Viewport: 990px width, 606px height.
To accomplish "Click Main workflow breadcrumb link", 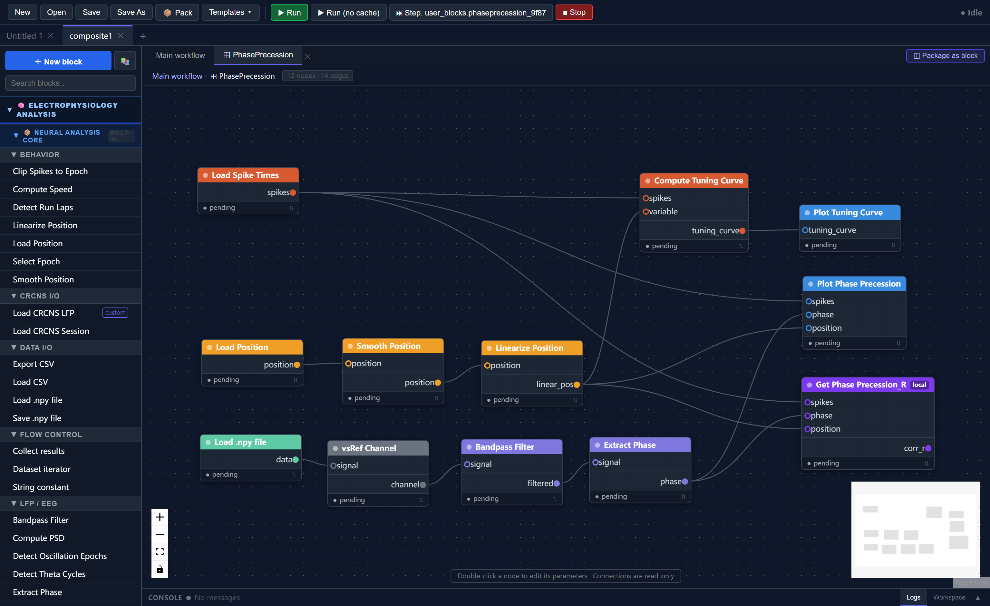I will pyautogui.click(x=177, y=76).
